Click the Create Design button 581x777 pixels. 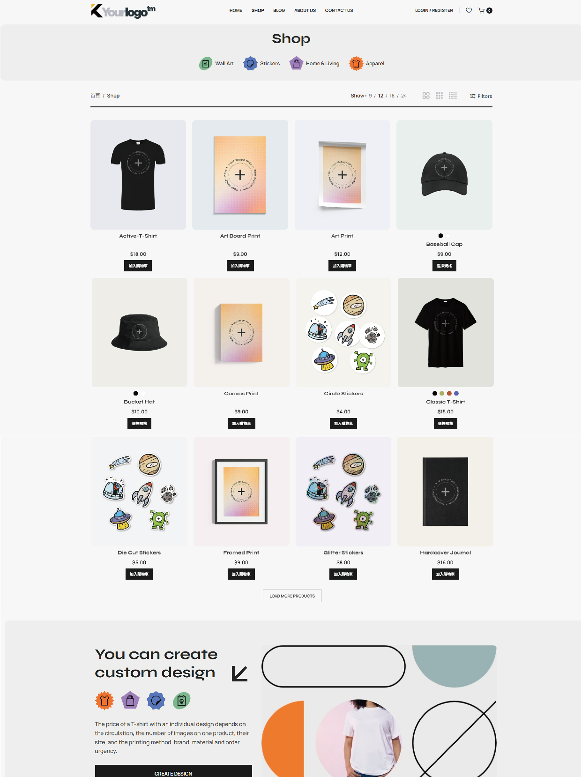[173, 771]
